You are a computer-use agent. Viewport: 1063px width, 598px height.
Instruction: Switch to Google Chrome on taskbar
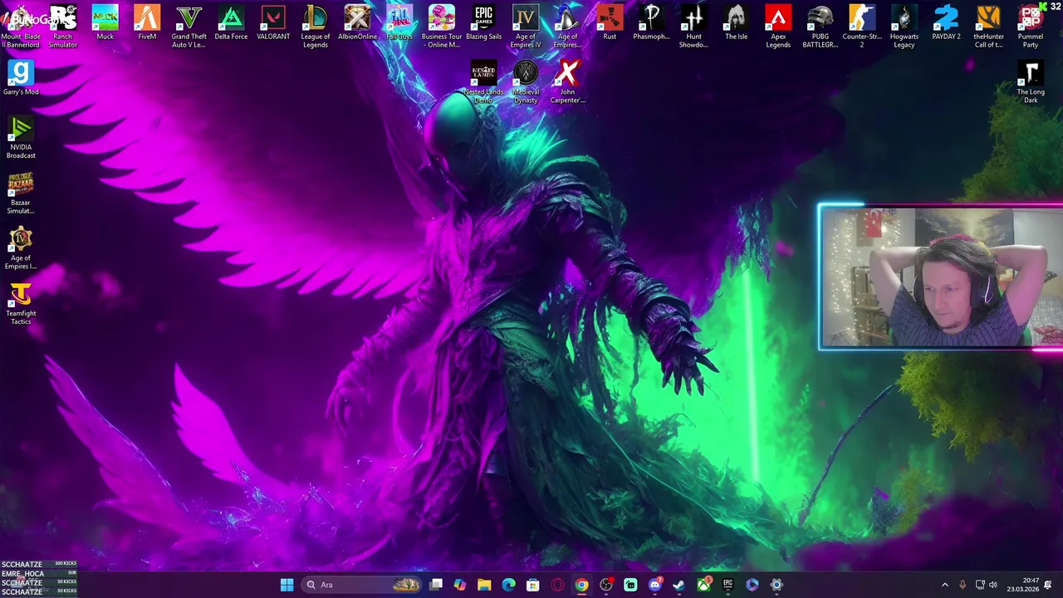(x=581, y=585)
